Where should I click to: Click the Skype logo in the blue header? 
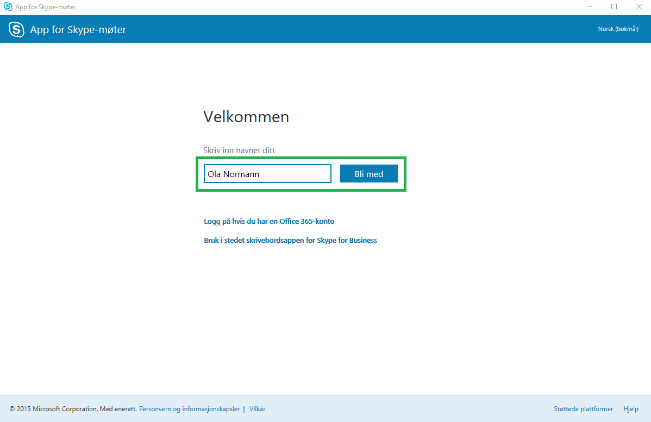coord(17,29)
